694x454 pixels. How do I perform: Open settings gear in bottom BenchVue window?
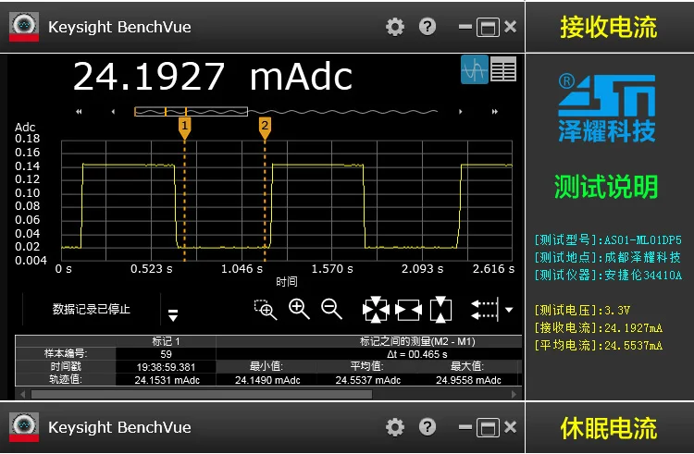click(395, 427)
